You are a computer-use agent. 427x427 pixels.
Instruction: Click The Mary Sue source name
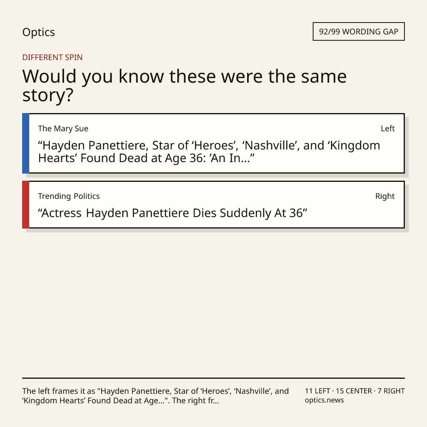click(x=63, y=128)
